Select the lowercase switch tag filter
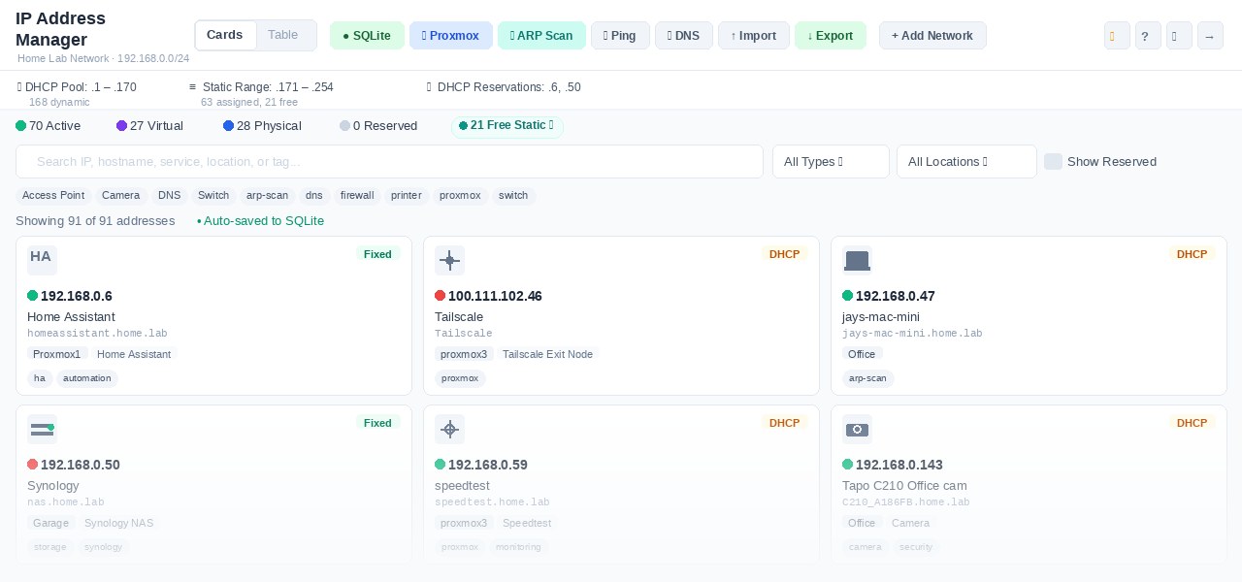The width and height of the screenshot is (1242, 582). point(513,196)
